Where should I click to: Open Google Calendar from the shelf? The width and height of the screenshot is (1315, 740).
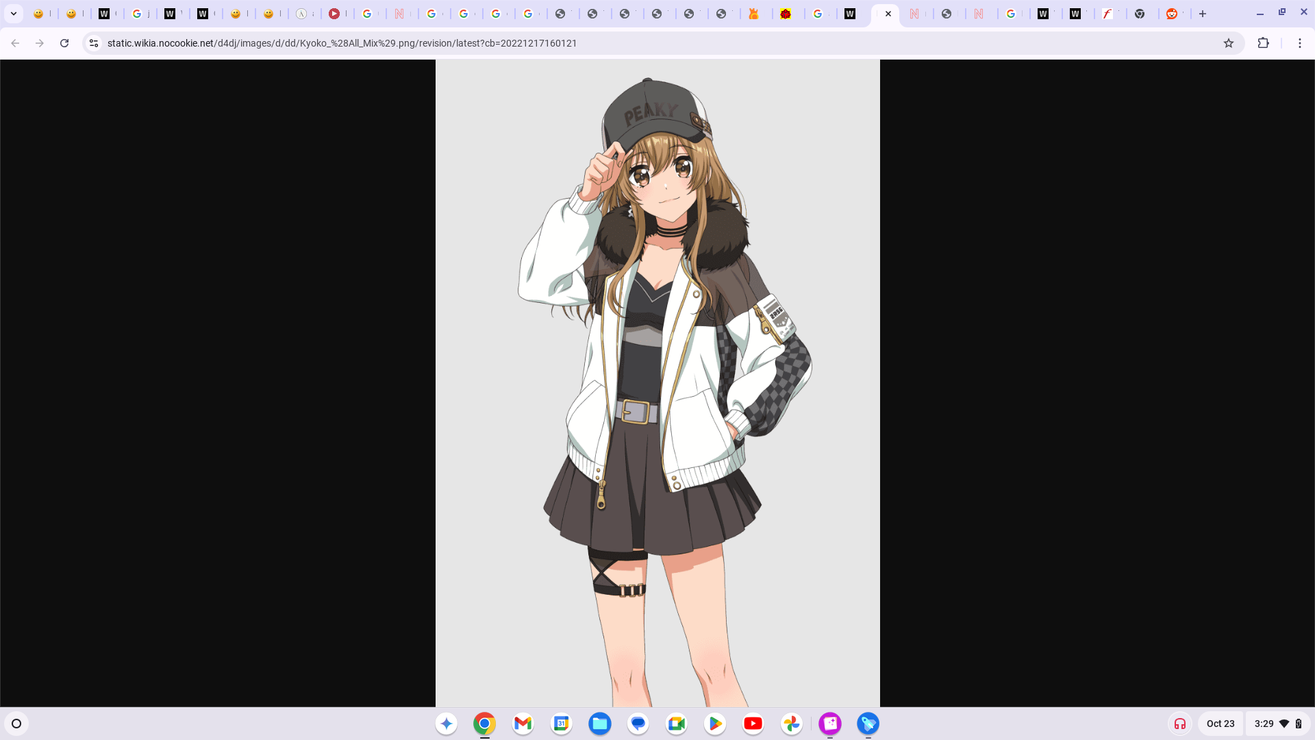pyautogui.click(x=562, y=724)
